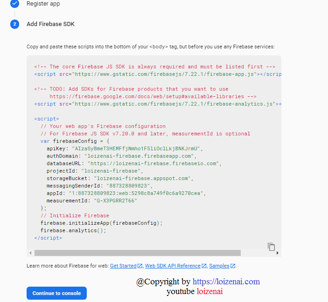Open the Web SDK API Reference link

click(x=173, y=266)
